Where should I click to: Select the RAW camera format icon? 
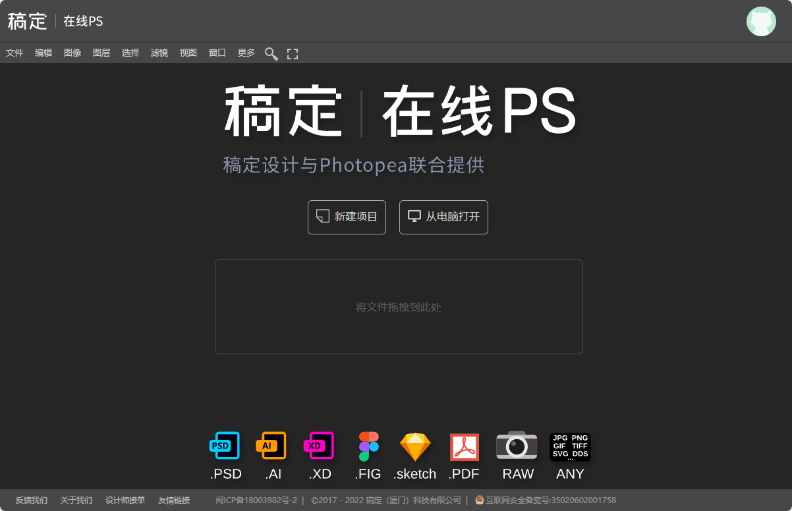click(x=517, y=446)
